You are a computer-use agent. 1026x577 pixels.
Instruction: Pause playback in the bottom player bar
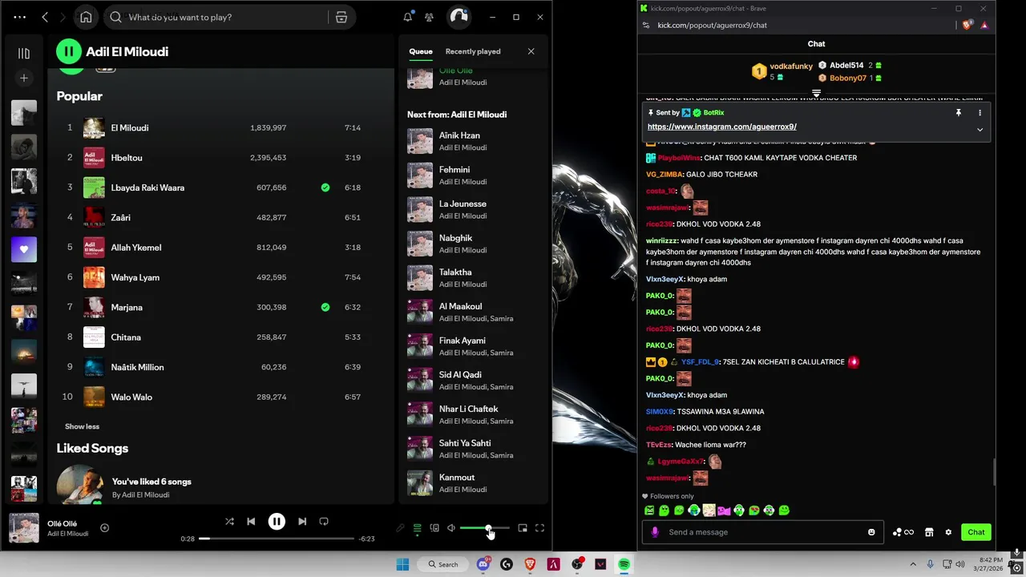pos(277,522)
